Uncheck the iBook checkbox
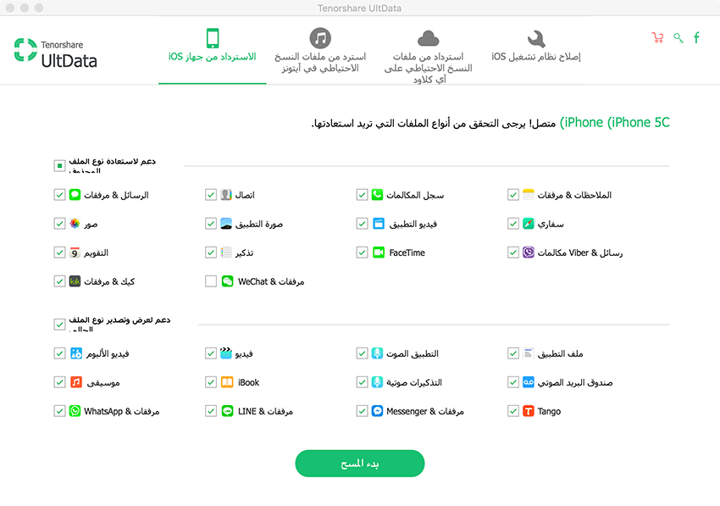 (x=211, y=382)
